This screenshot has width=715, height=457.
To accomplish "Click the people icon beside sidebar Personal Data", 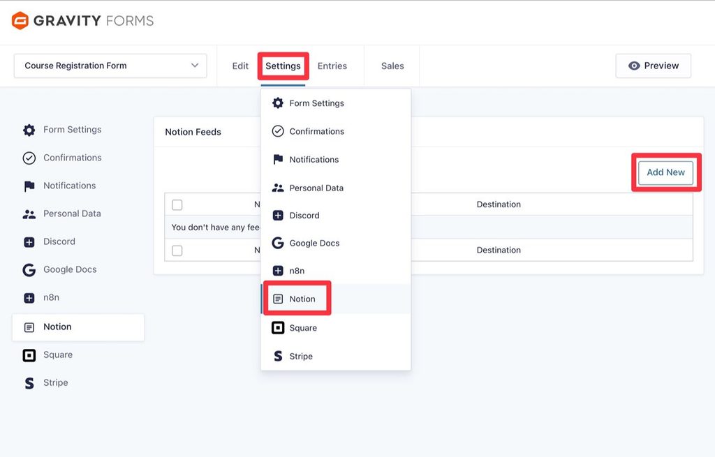I will (29, 213).
